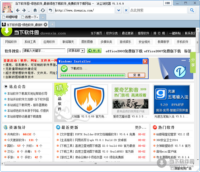Open the 哔哩哔哩 bookmark
200x172 pixels.
(x=10, y=17)
